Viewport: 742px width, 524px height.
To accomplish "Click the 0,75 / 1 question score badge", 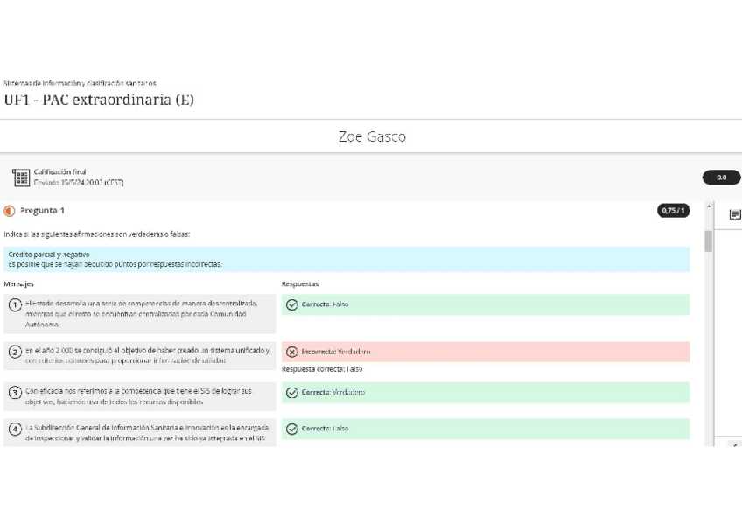I will pos(673,211).
